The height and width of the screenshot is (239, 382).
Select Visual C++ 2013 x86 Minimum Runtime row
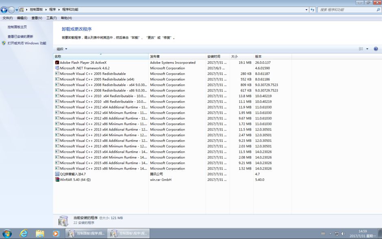pos(172,146)
